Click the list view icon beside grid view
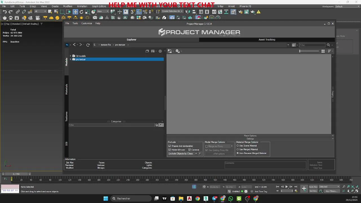Screen dimensions: 361x203 click(329, 51)
